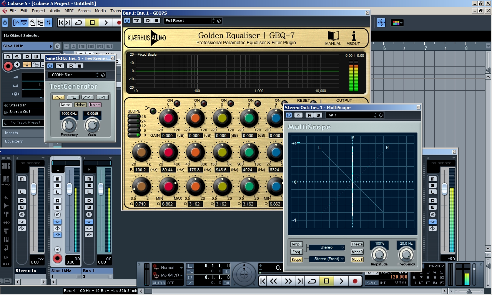Click the MultiScope preset management icon
The image size is (492, 295).
381,115
